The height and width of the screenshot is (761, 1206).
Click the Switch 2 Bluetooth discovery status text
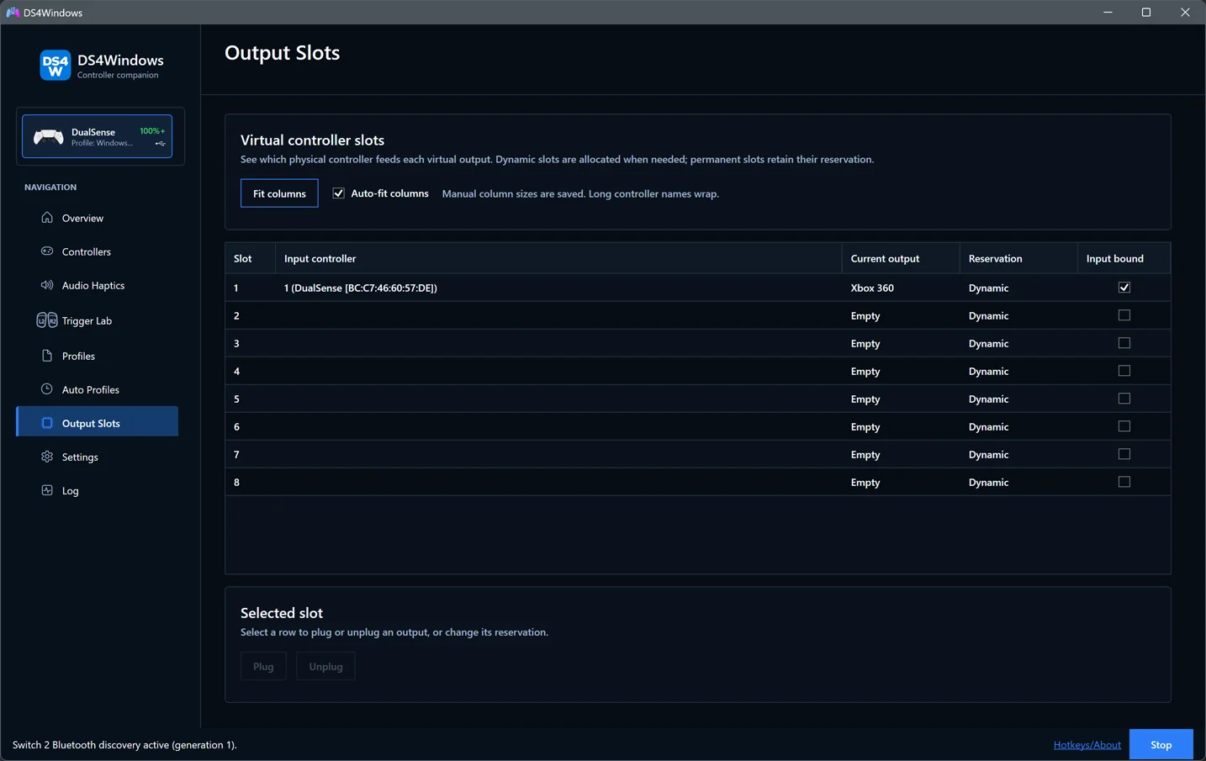point(124,744)
